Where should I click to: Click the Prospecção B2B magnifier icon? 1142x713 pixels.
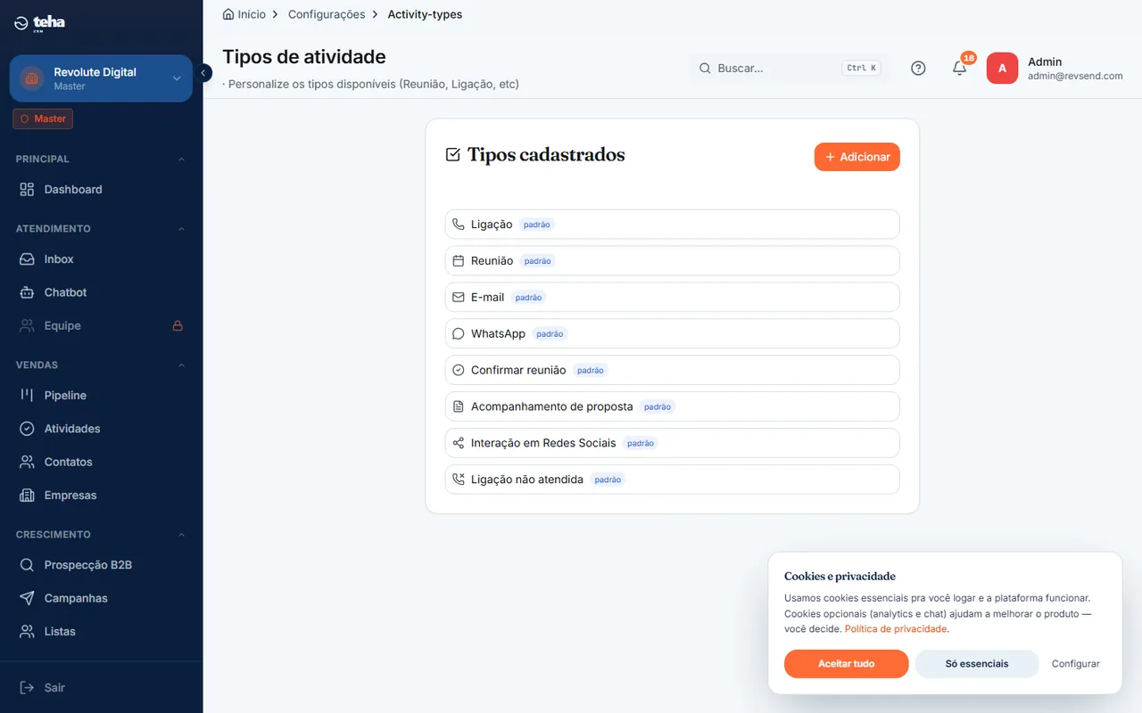tap(27, 565)
